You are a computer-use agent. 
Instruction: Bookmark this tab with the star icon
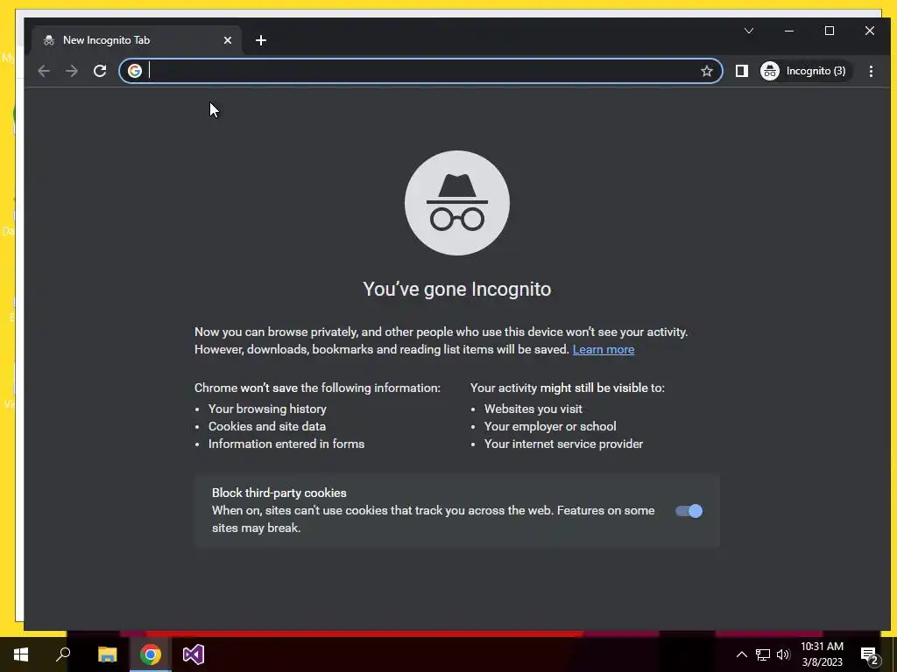[x=707, y=71]
